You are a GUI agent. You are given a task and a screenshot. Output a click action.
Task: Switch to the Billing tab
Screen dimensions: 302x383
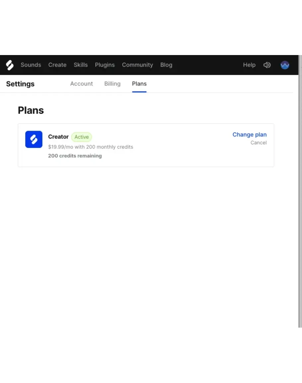tap(112, 84)
